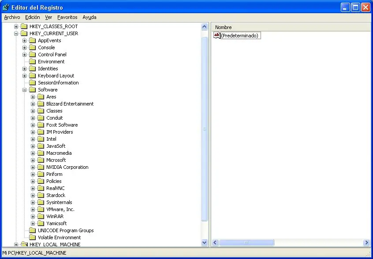373x259 pixels.
Task: Expand the AppEvents key
Action: [25, 41]
